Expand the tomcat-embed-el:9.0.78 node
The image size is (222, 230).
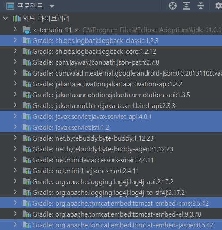point(15,214)
